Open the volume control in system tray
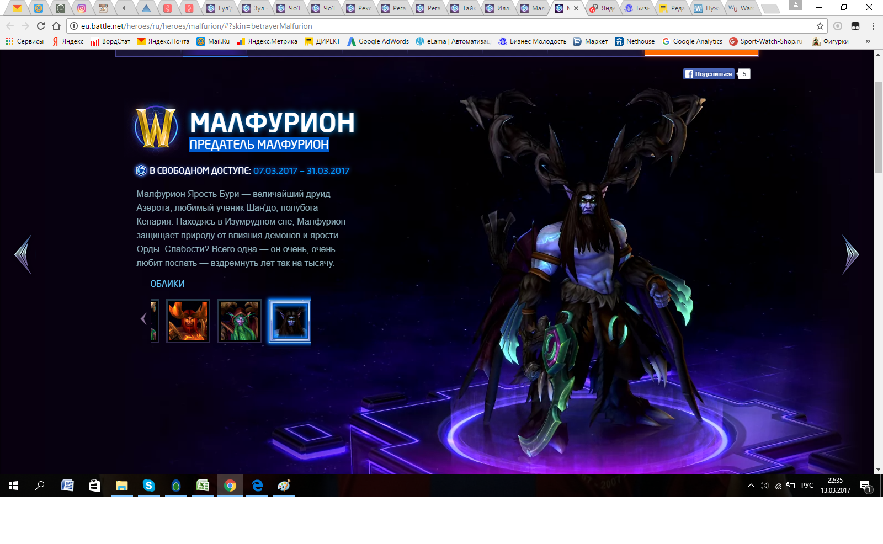883x544 pixels. click(x=764, y=486)
